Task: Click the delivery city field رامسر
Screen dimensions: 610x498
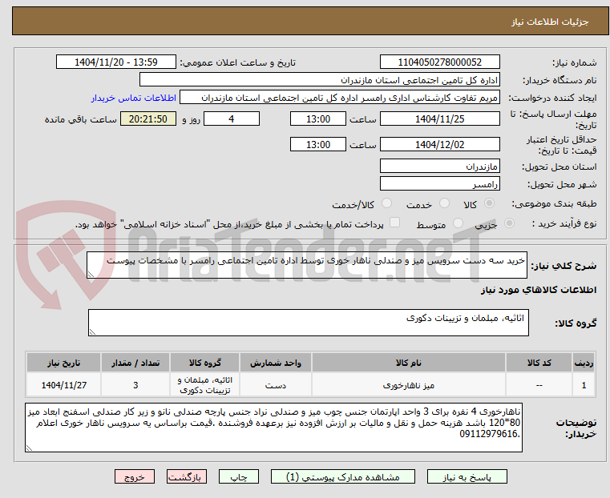Action: pyautogui.click(x=439, y=183)
